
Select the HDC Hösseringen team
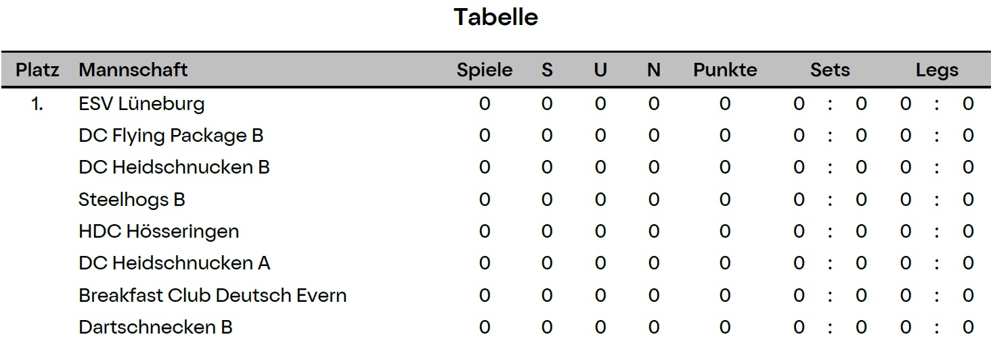click(158, 232)
